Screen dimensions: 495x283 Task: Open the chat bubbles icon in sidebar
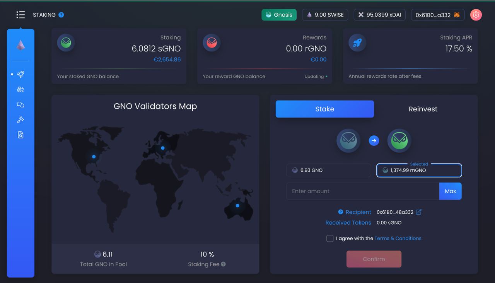(21, 104)
